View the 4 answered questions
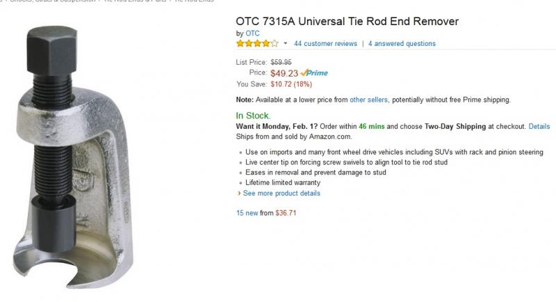Screen dimensions: 556x302 402,43
